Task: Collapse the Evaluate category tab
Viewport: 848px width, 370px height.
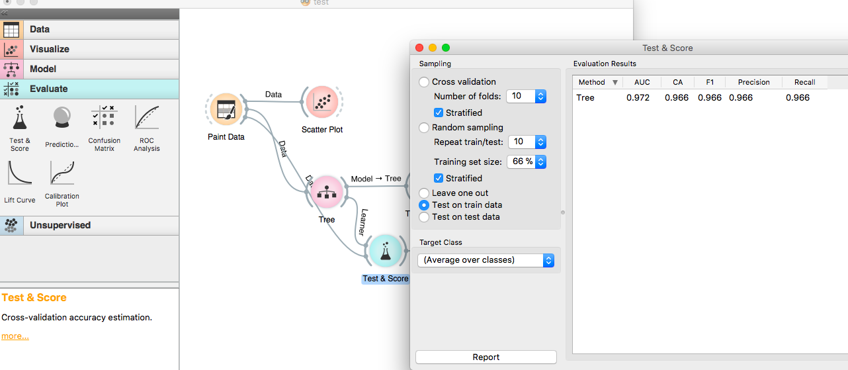Action: [x=89, y=89]
